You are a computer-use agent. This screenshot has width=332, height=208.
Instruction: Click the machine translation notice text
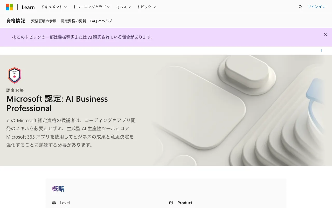(x=85, y=37)
